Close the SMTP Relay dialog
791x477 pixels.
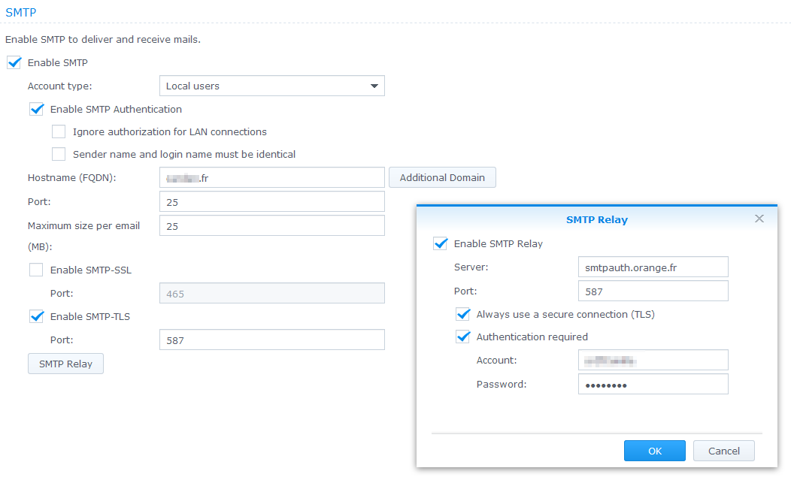point(759,219)
